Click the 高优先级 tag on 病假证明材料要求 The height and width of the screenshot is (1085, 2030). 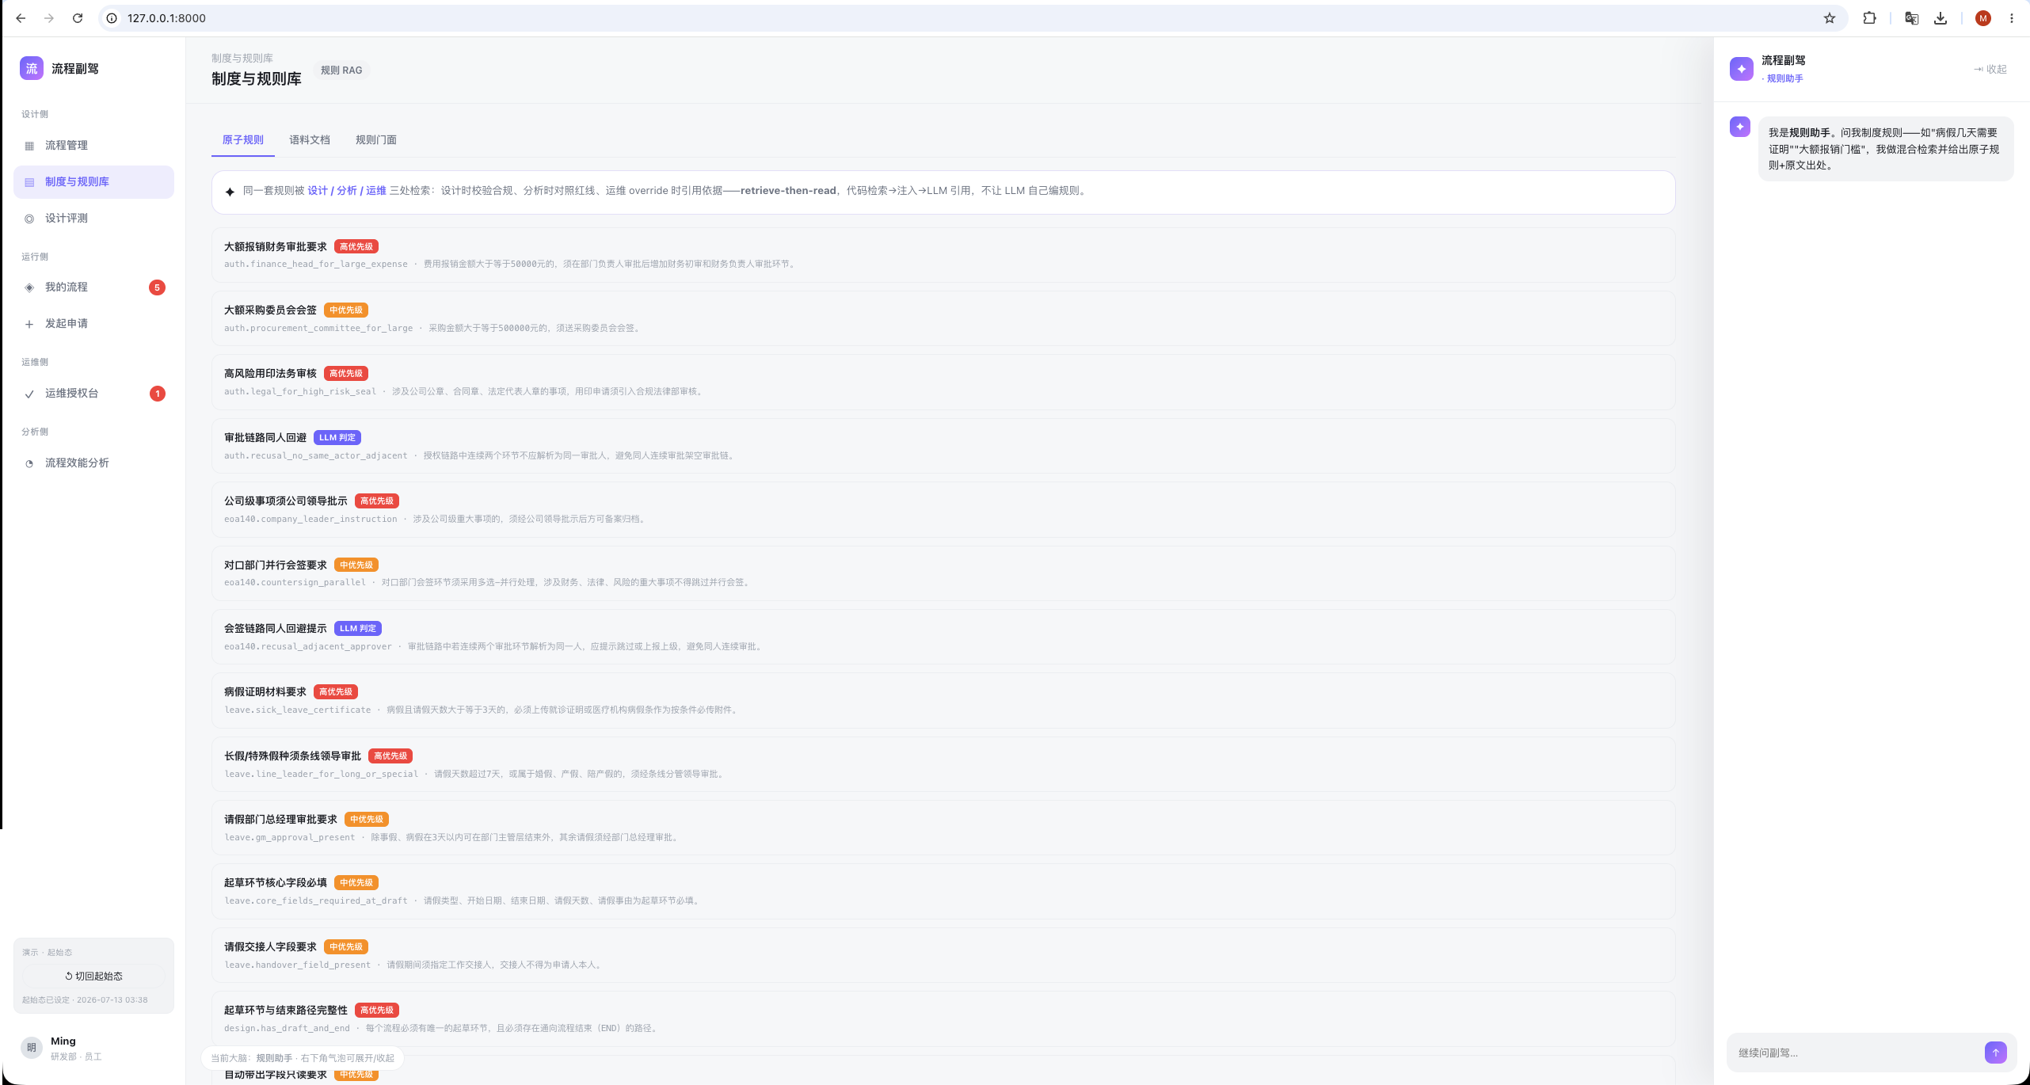pos(336,692)
